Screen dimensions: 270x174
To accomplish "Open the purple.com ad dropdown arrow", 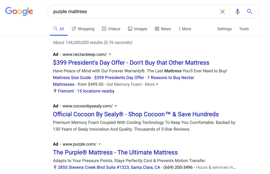I will point(100,144).
